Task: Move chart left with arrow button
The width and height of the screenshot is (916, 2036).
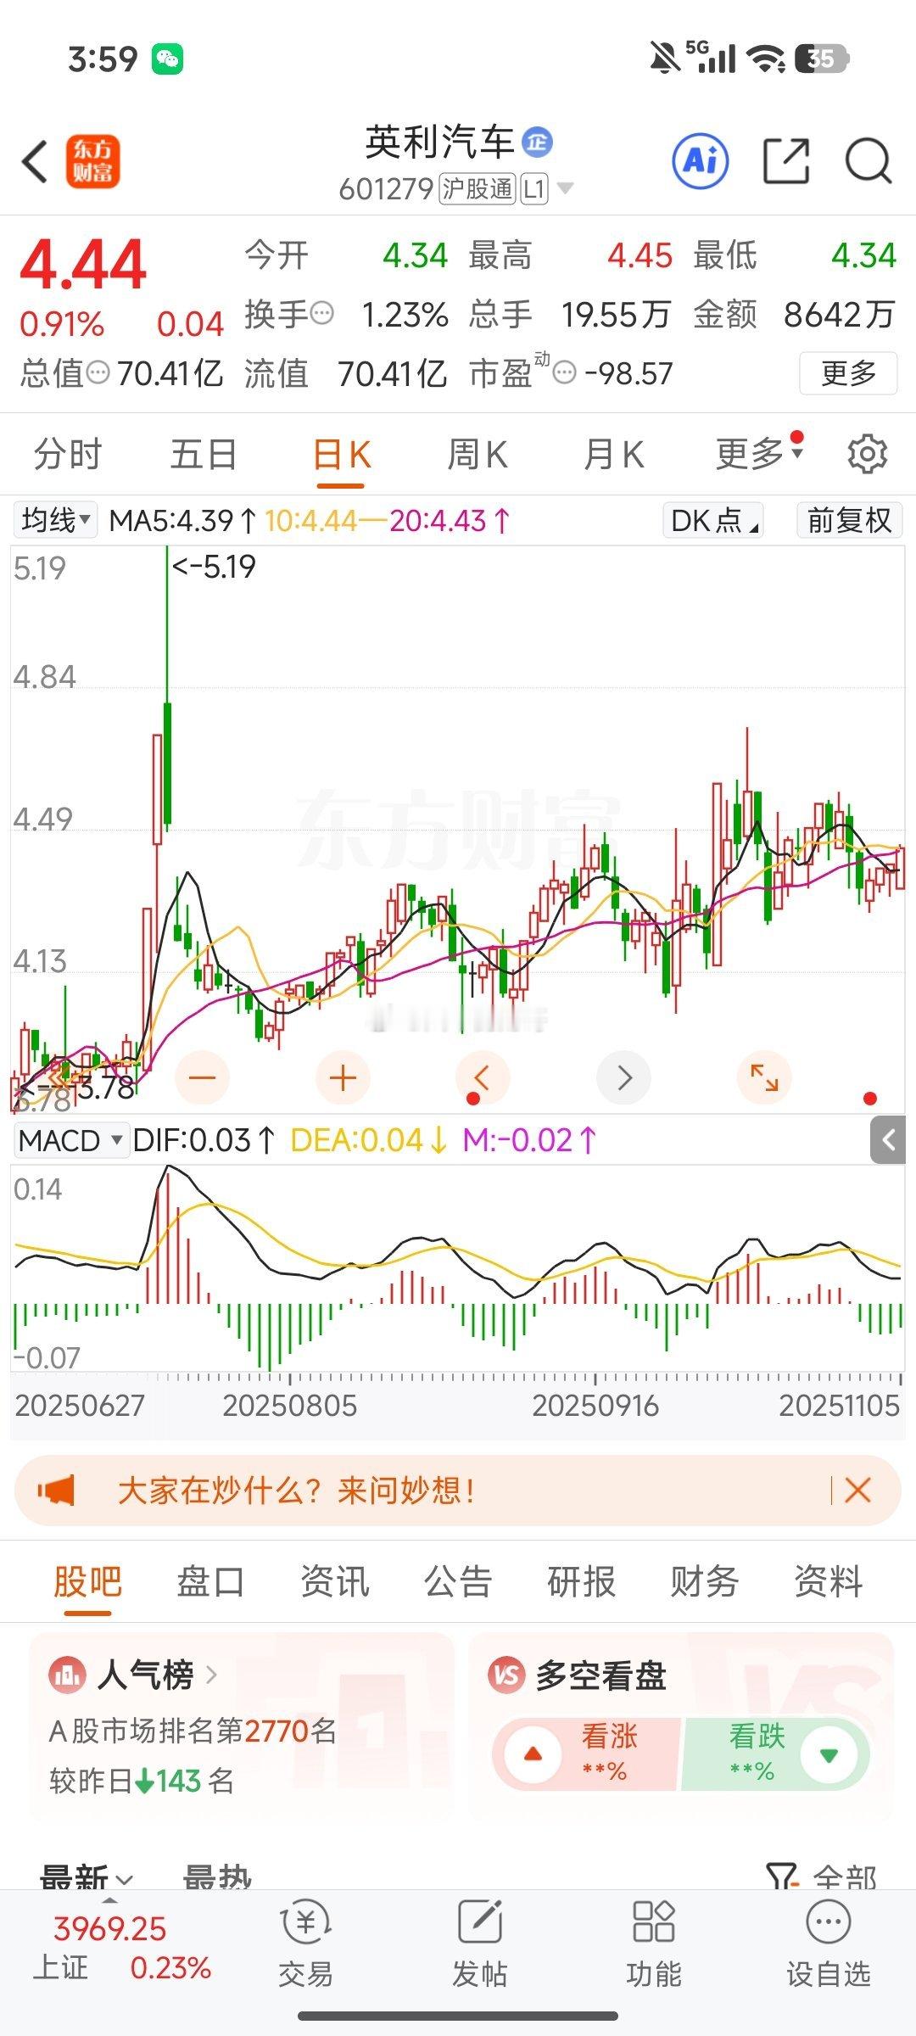Action: (483, 1078)
